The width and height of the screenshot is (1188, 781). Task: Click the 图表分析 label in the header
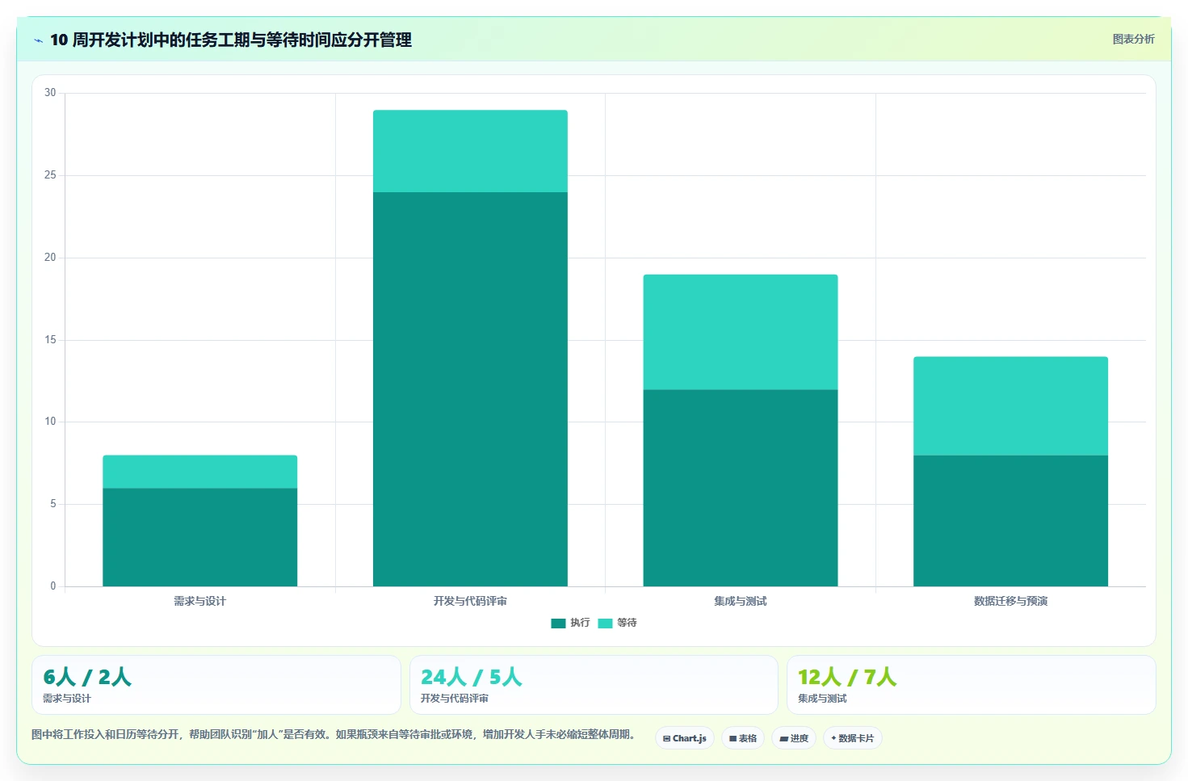point(1133,39)
